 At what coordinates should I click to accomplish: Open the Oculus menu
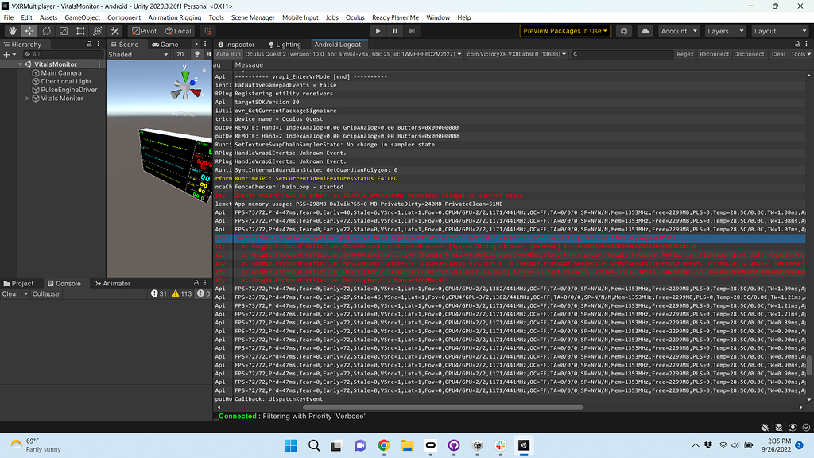(x=355, y=17)
